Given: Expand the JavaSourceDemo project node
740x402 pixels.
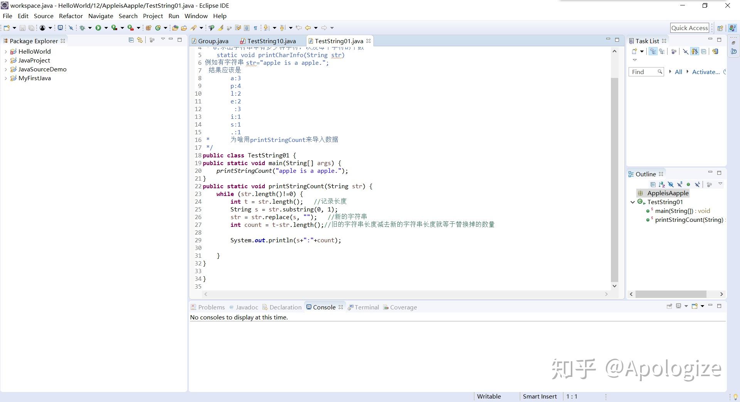Looking at the screenshot, I should click(x=5, y=69).
